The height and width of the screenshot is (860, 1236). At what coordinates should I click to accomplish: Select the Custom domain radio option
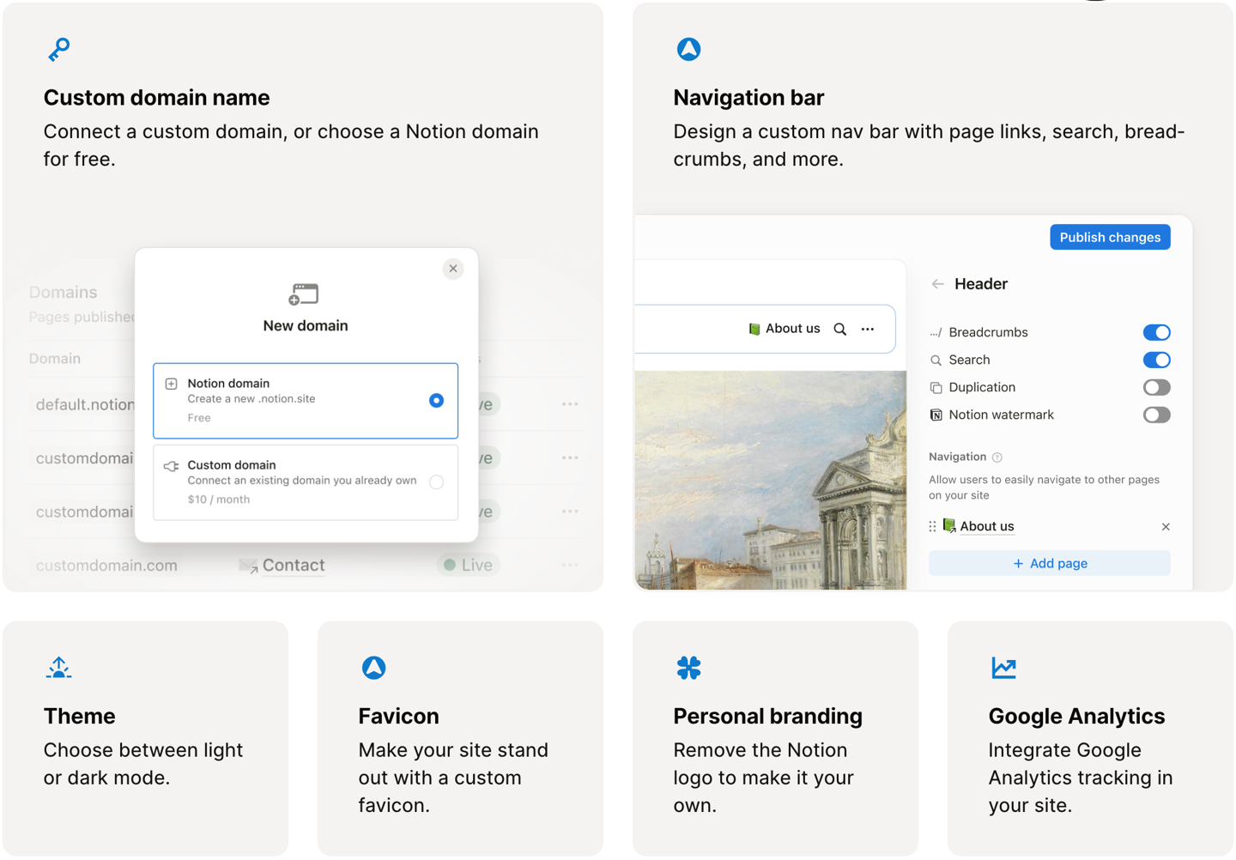click(436, 482)
